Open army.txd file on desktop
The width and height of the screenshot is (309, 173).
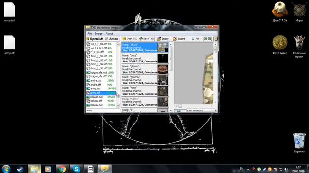coord(10,12)
